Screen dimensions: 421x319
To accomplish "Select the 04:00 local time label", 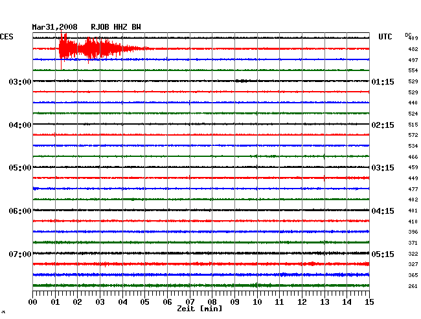I will click(x=20, y=125).
